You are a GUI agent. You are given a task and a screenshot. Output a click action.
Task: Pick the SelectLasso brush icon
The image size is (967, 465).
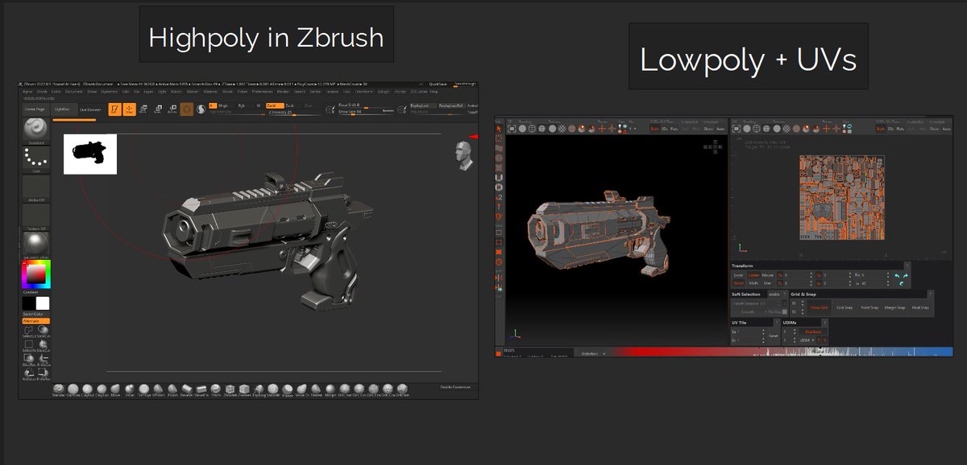pos(28,331)
